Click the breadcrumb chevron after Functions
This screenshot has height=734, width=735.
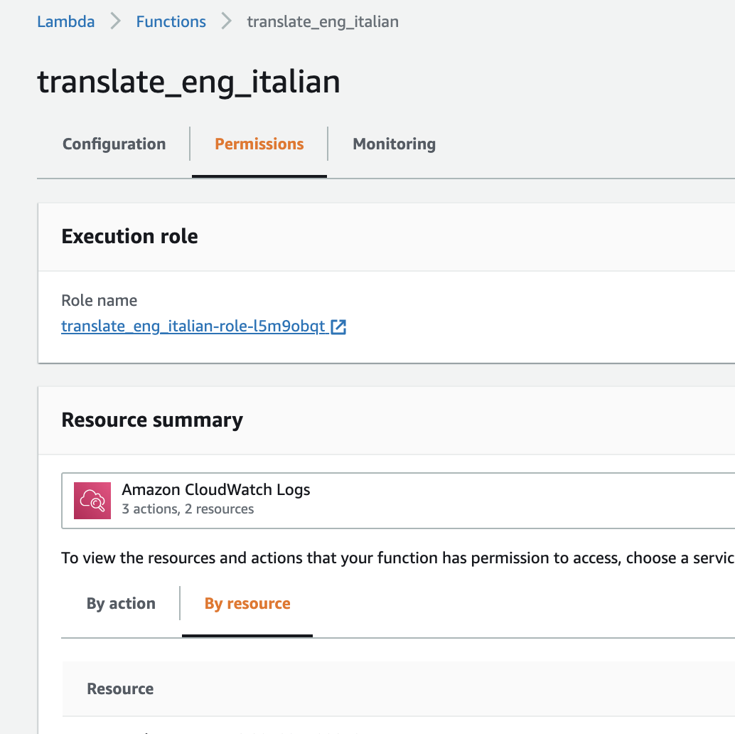tap(226, 21)
